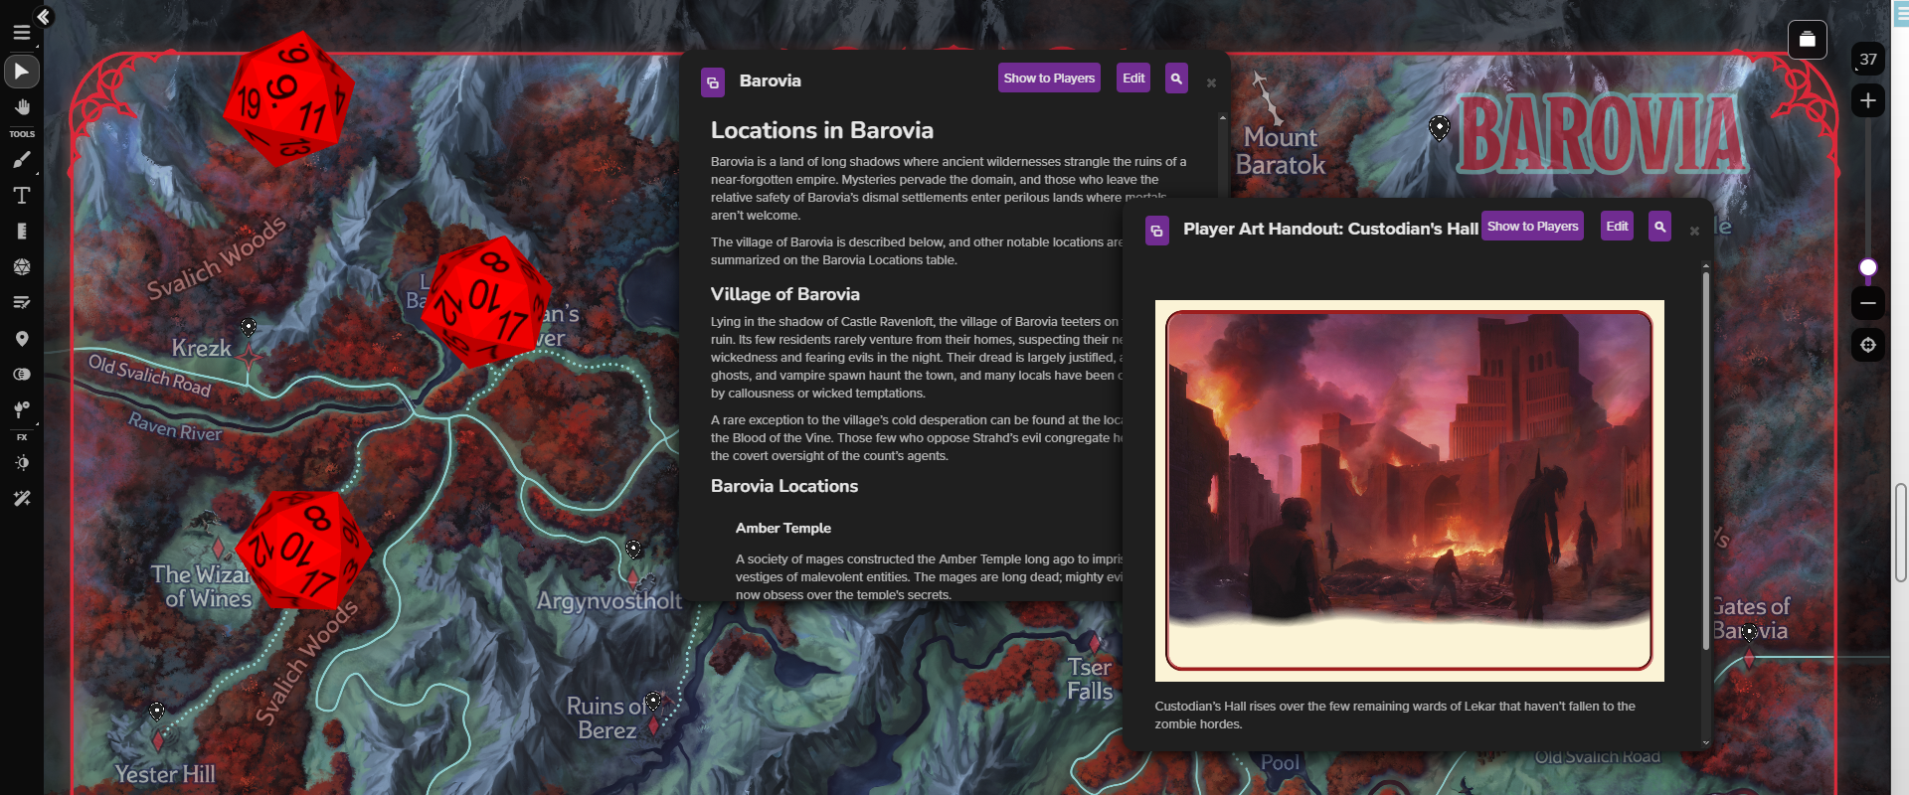1909x795 pixels.
Task: Choose the Draw brush tool
Action: 21,160
